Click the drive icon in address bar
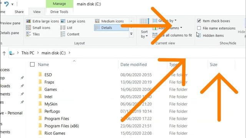This screenshot has width=246, height=138. pos(12,53)
